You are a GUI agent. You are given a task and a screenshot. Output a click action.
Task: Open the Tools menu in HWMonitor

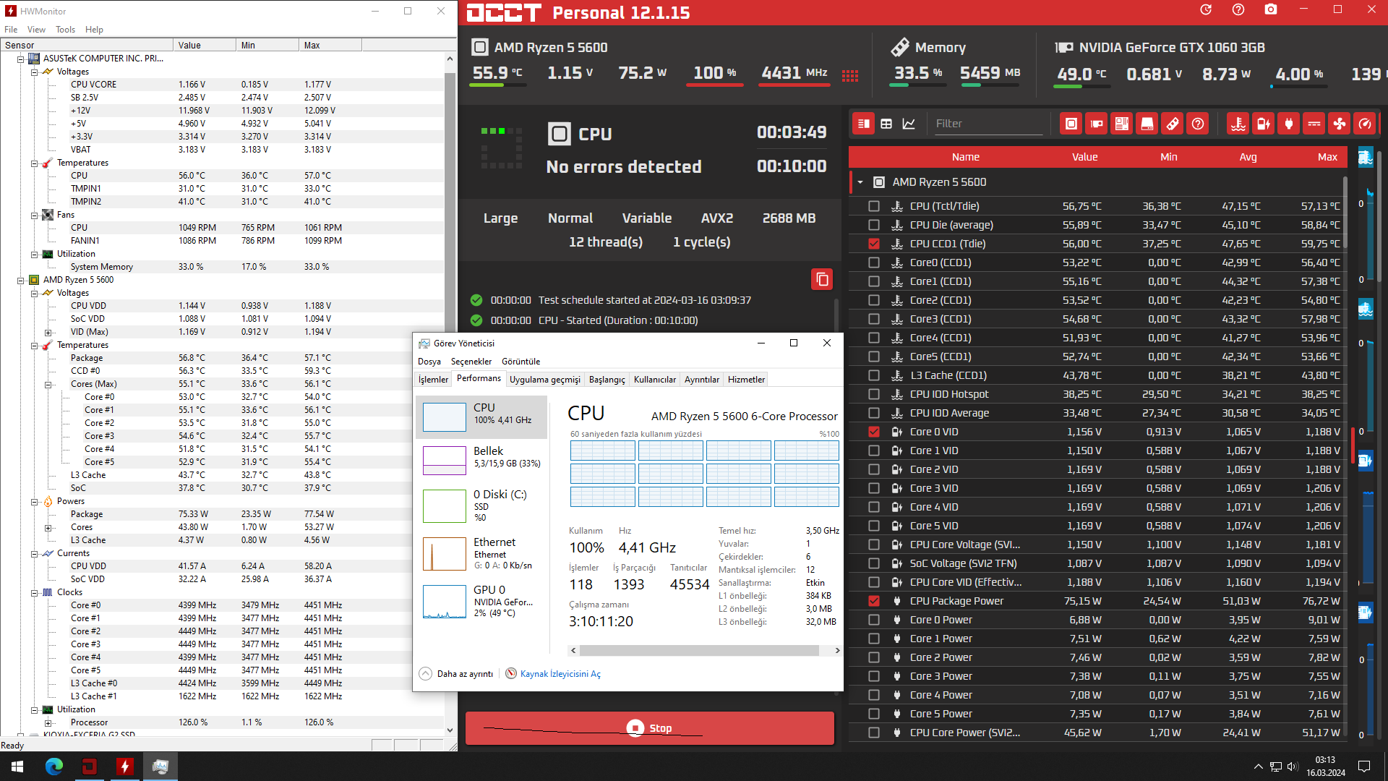[65, 30]
